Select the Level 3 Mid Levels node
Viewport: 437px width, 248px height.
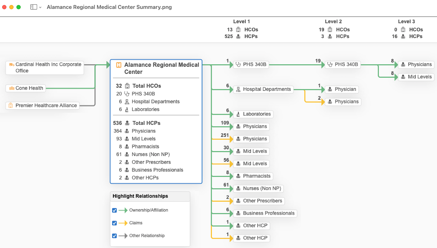point(416,77)
